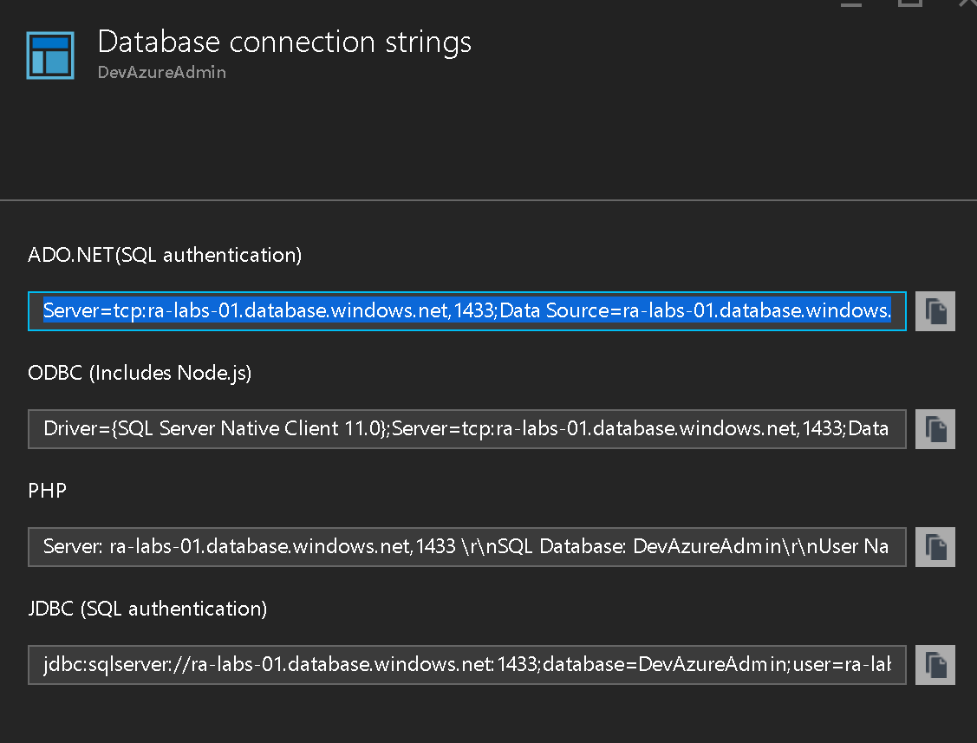Click the "ODBC (Includes Node.js)" label

[140, 373]
